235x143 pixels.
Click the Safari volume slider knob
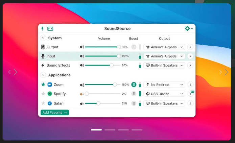(98, 103)
